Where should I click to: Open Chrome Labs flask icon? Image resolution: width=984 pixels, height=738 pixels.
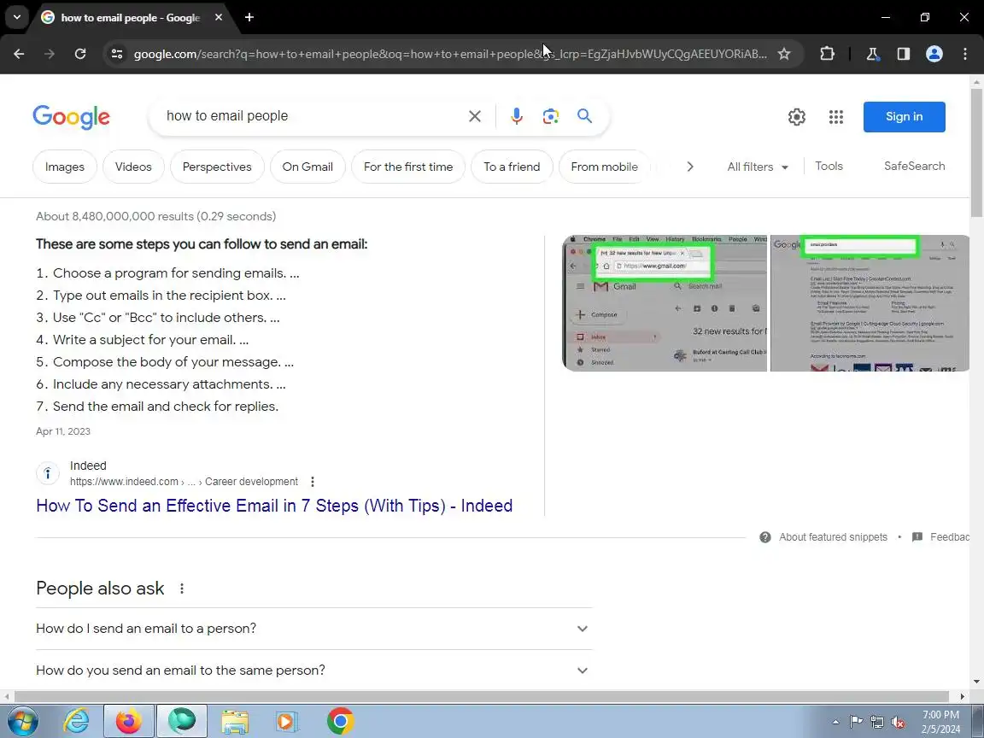coord(872,54)
